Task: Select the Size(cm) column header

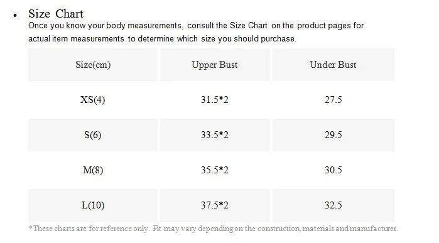Action: 93,65
